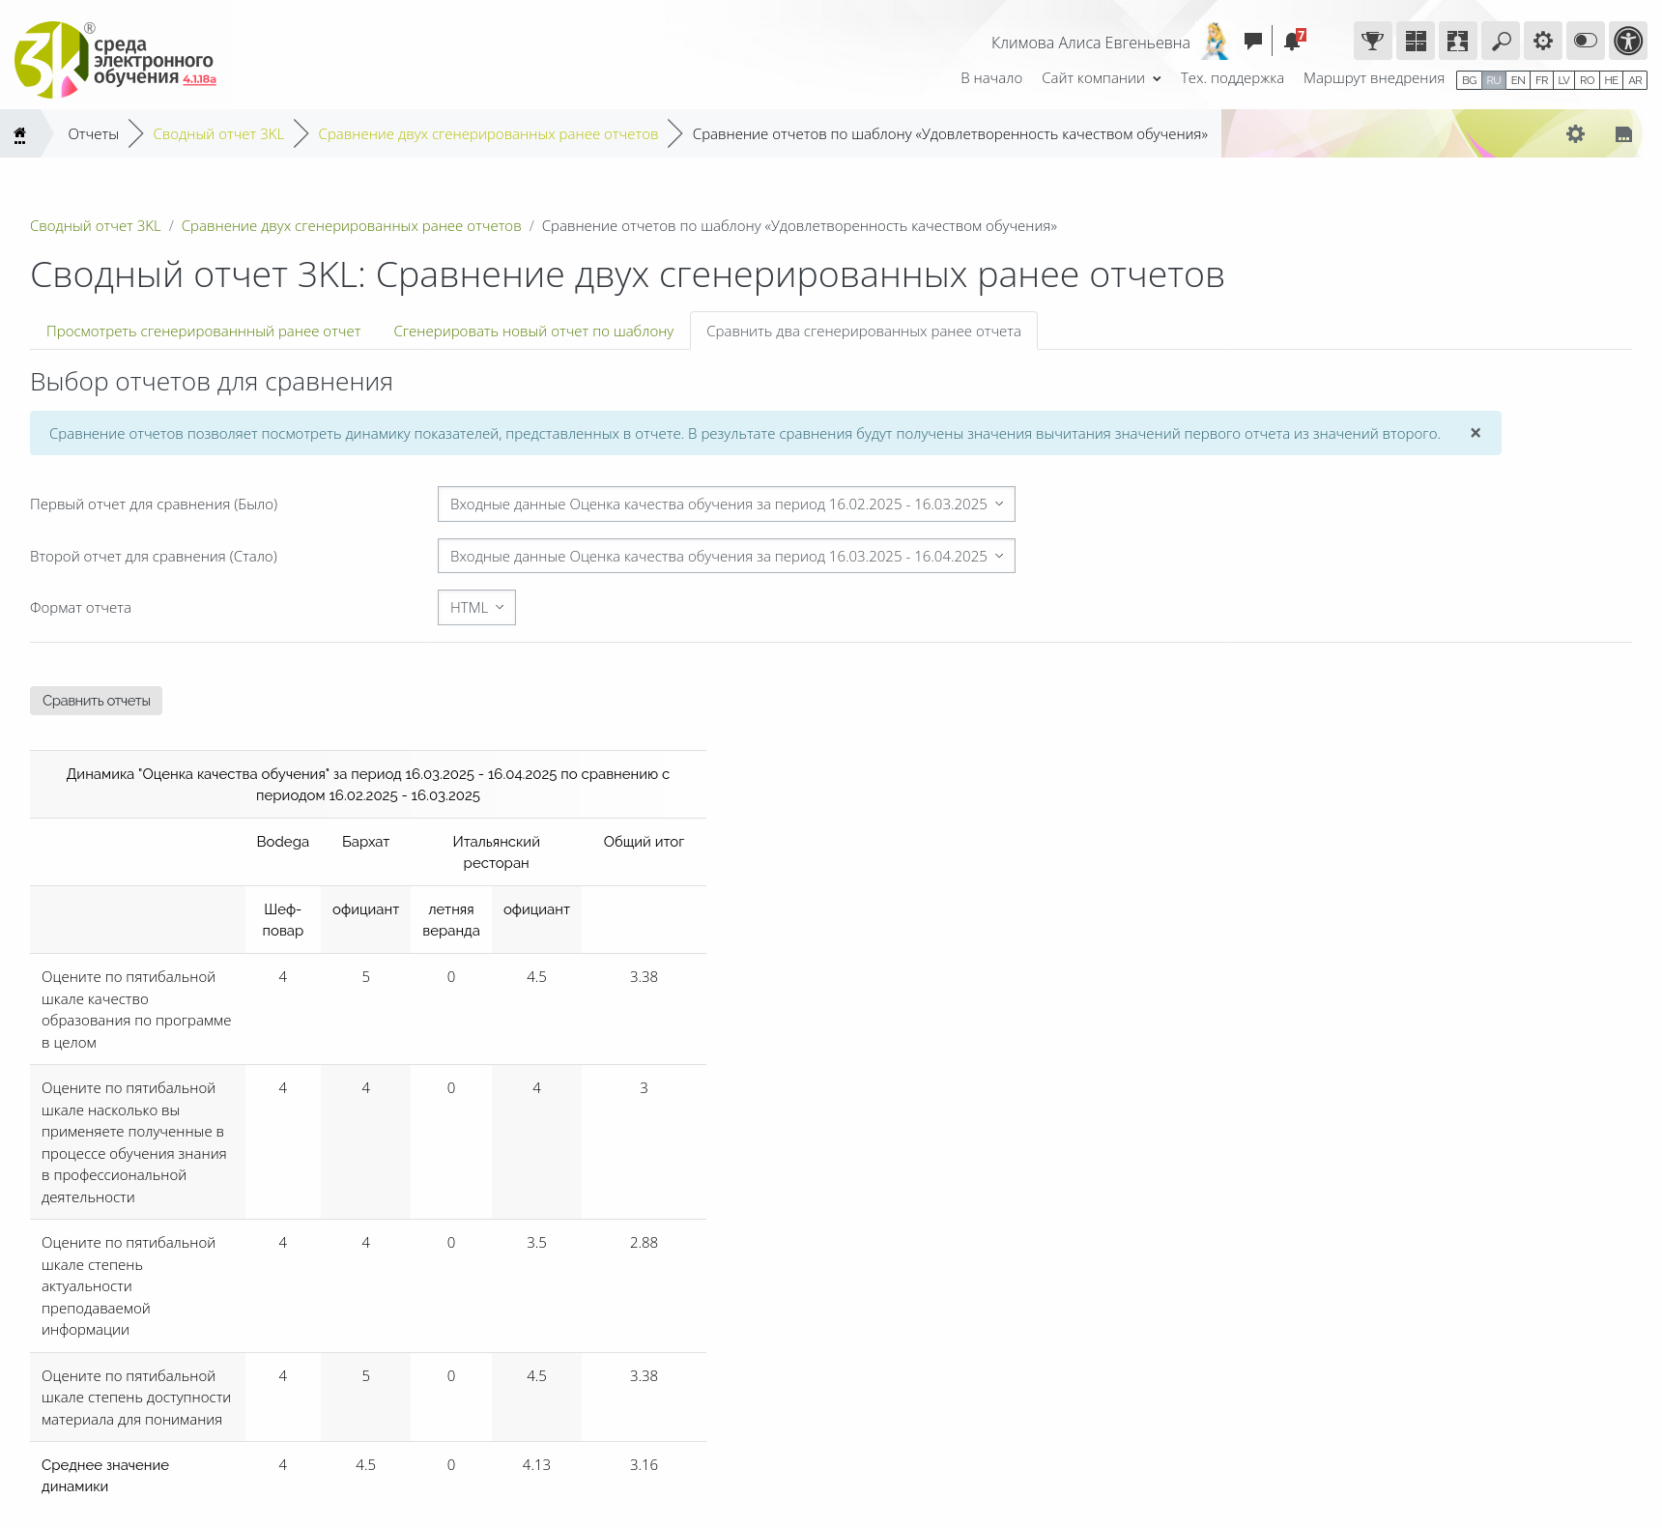Click the gear icon in breadcrumb bar
Image resolution: width=1662 pixels, height=1528 pixels.
(1575, 134)
